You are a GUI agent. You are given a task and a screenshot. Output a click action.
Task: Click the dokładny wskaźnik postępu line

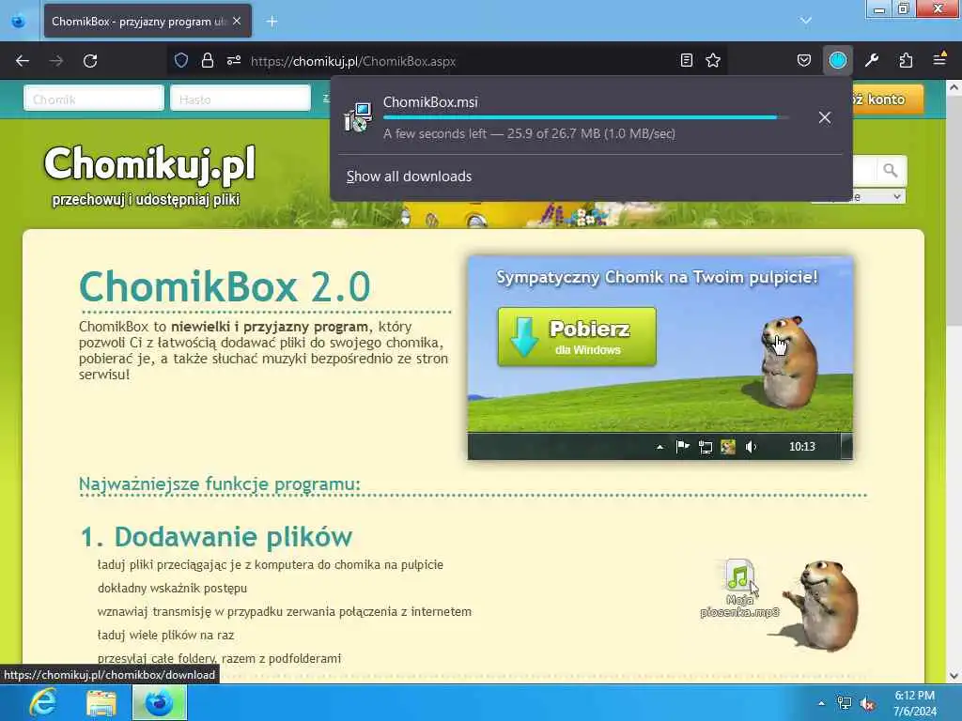point(173,588)
